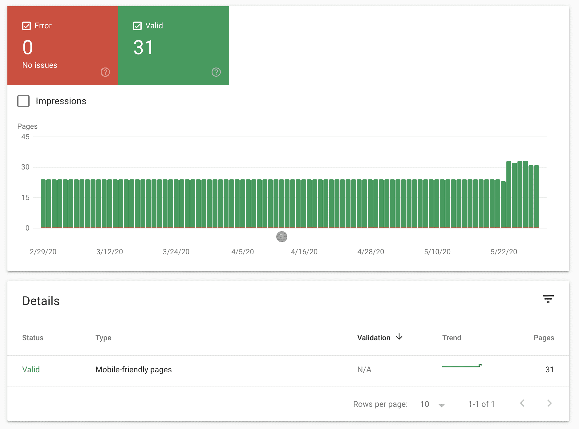Open the Valid card help tooltip

pyautogui.click(x=216, y=72)
